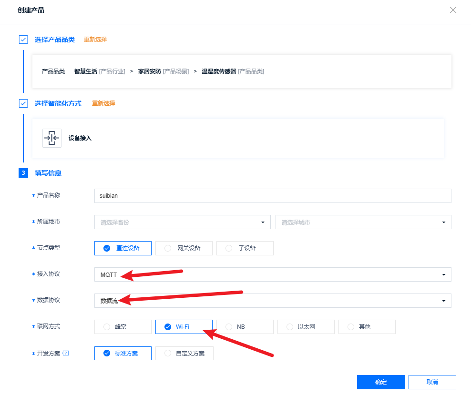471x395 pixels.
Task: Close the 创建产品 dialog with X
Action: (453, 10)
